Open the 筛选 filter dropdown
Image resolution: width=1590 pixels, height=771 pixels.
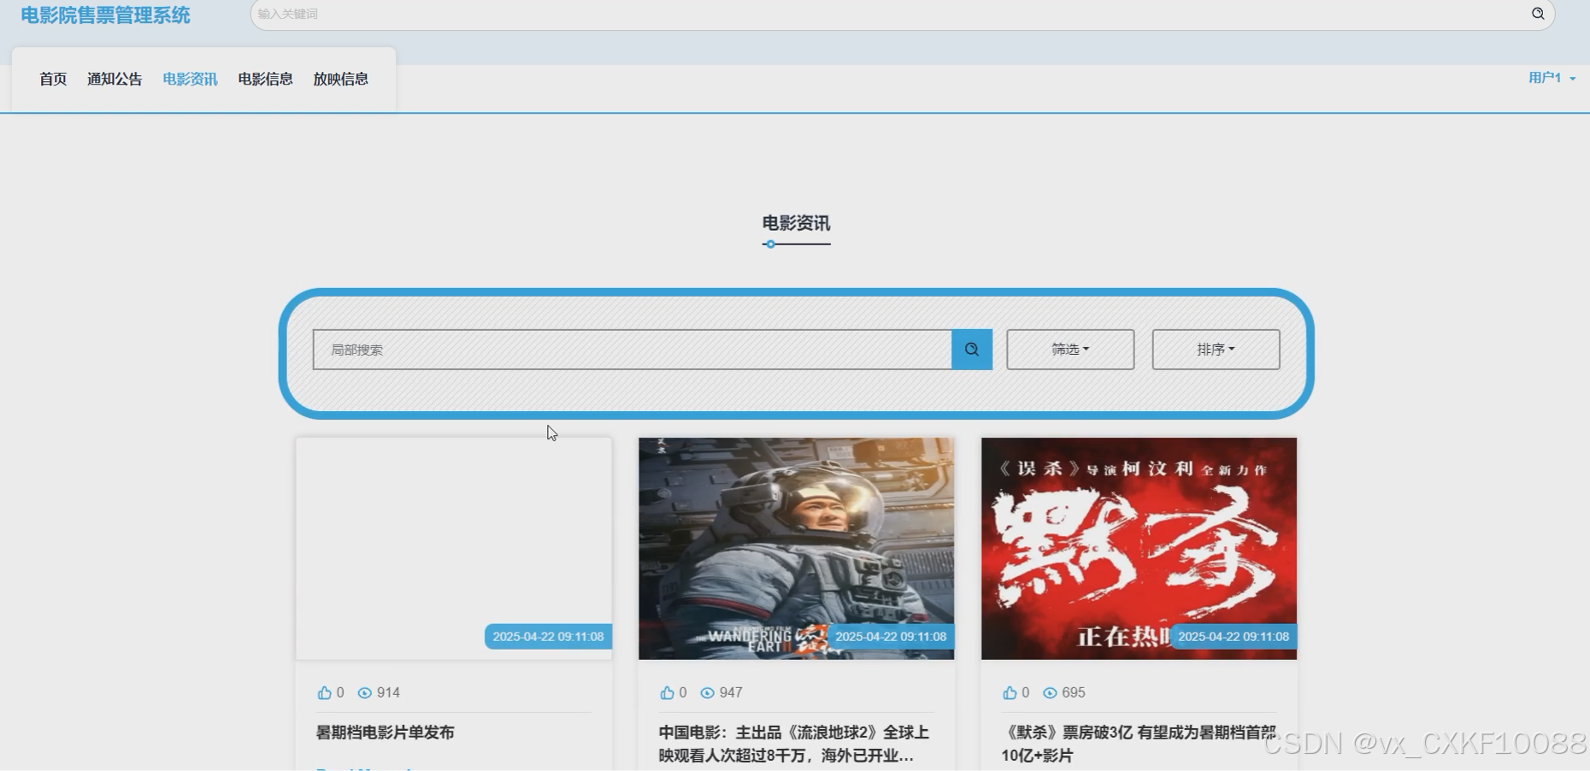pyautogui.click(x=1070, y=350)
